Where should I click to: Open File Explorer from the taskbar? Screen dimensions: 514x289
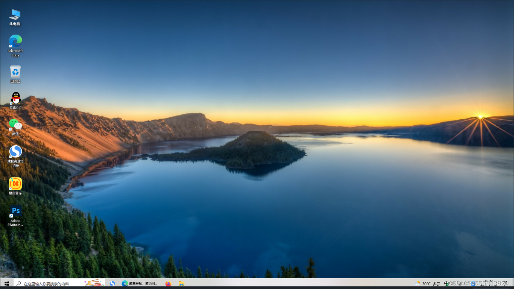point(182,284)
